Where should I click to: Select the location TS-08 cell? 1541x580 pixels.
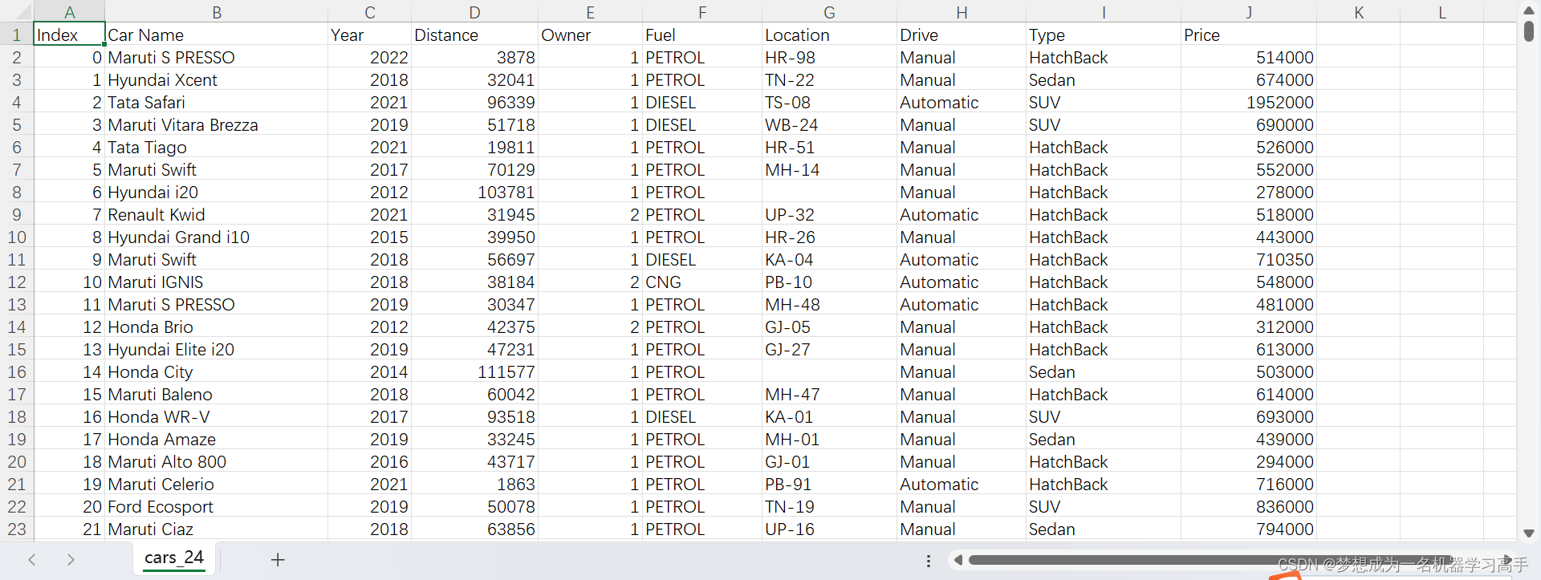pos(830,103)
